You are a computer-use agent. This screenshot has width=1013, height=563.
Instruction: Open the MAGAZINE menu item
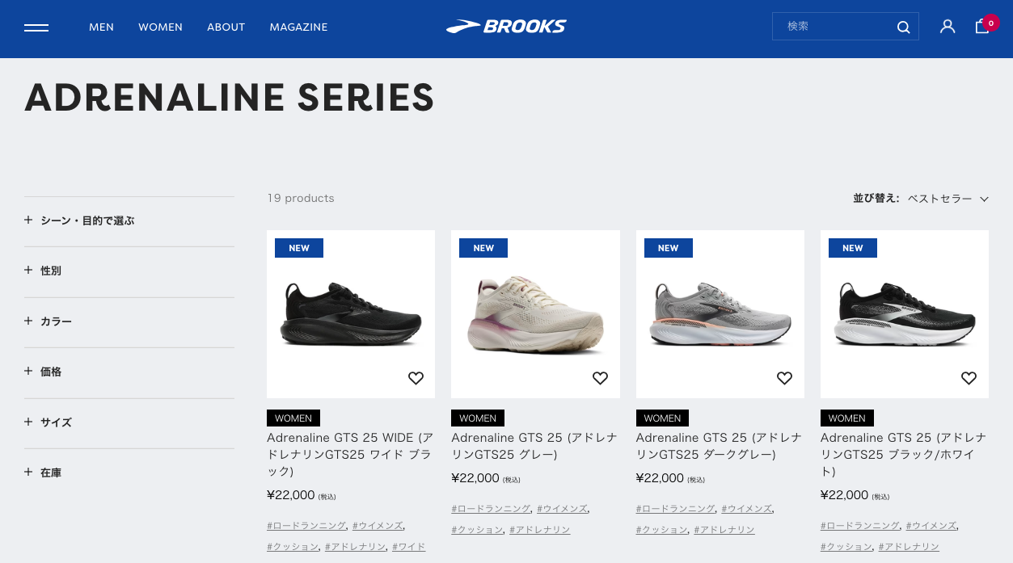[298, 27]
